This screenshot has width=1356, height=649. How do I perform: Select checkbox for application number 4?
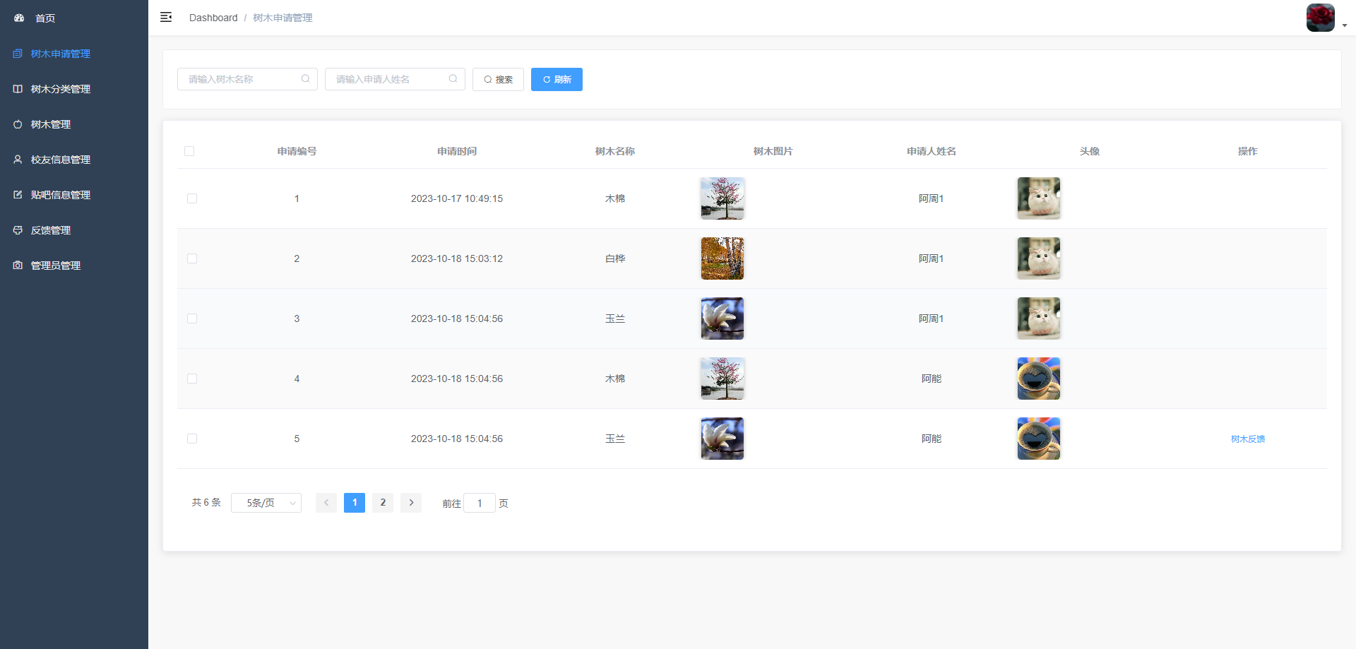pyautogui.click(x=192, y=379)
